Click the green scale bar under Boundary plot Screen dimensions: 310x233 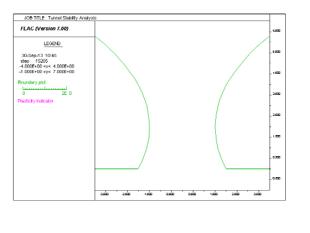45,88
